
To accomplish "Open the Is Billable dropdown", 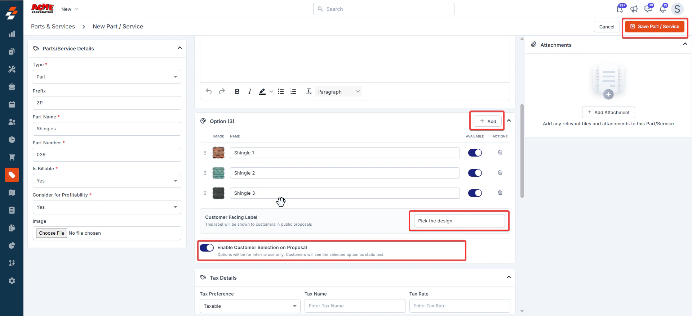I will pyautogui.click(x=107, y=181).
